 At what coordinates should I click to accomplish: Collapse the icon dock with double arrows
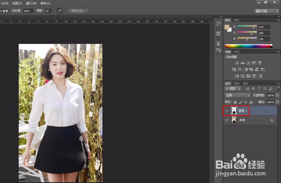221,16
